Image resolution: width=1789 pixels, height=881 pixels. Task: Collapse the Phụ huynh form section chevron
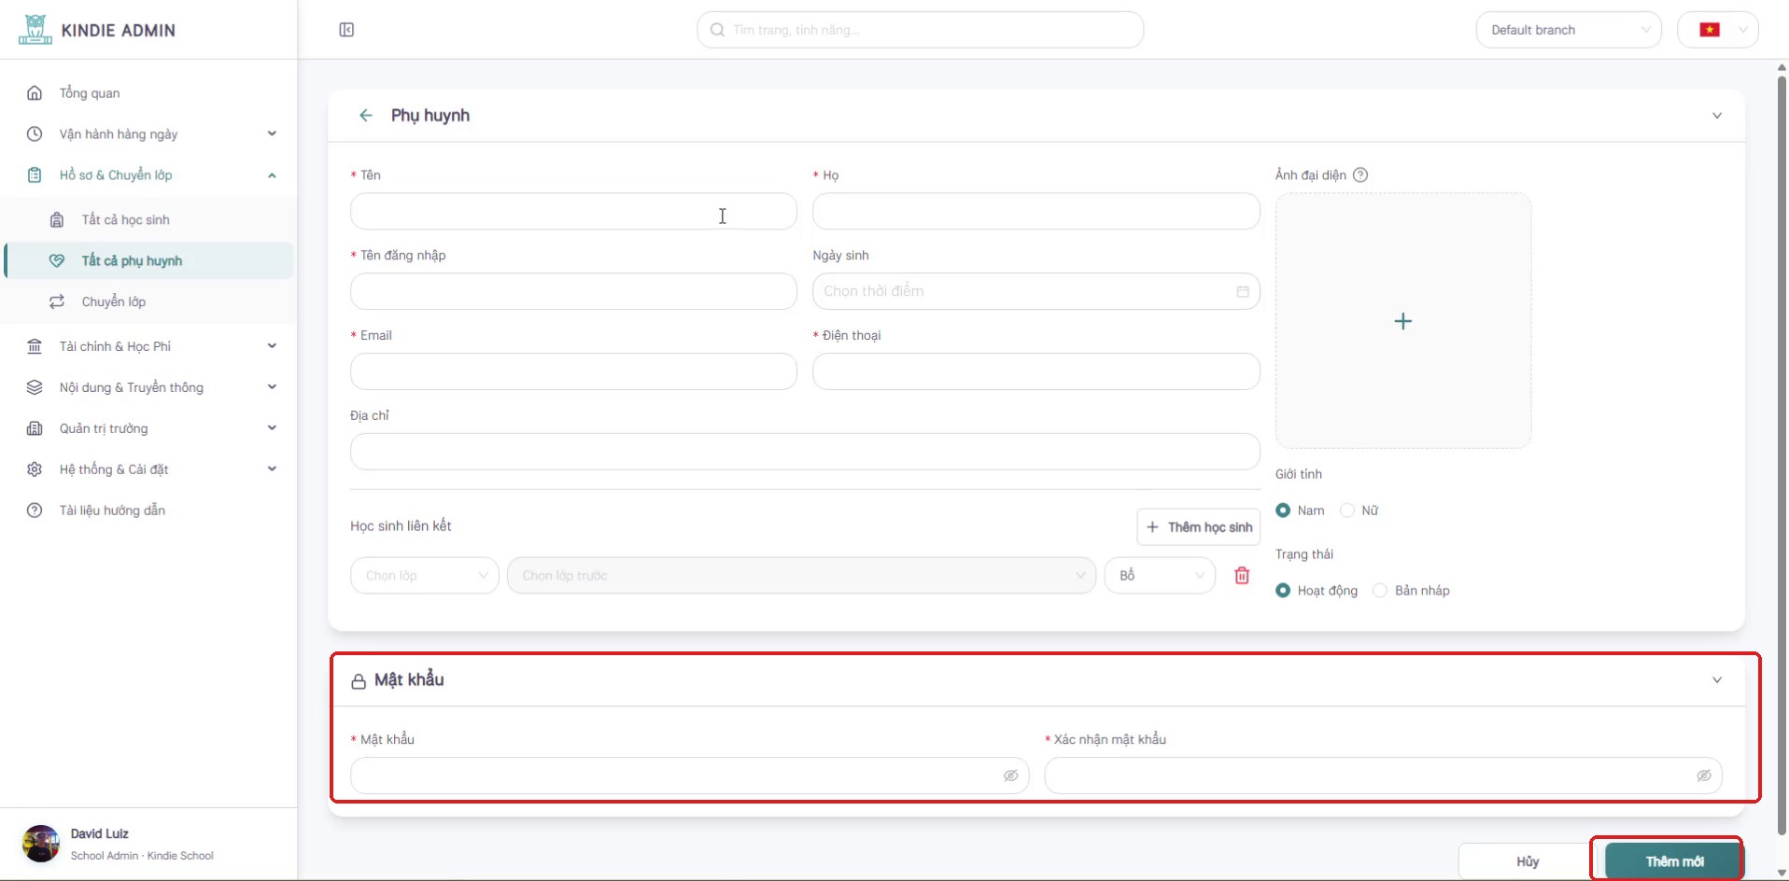pos(1717,116)
